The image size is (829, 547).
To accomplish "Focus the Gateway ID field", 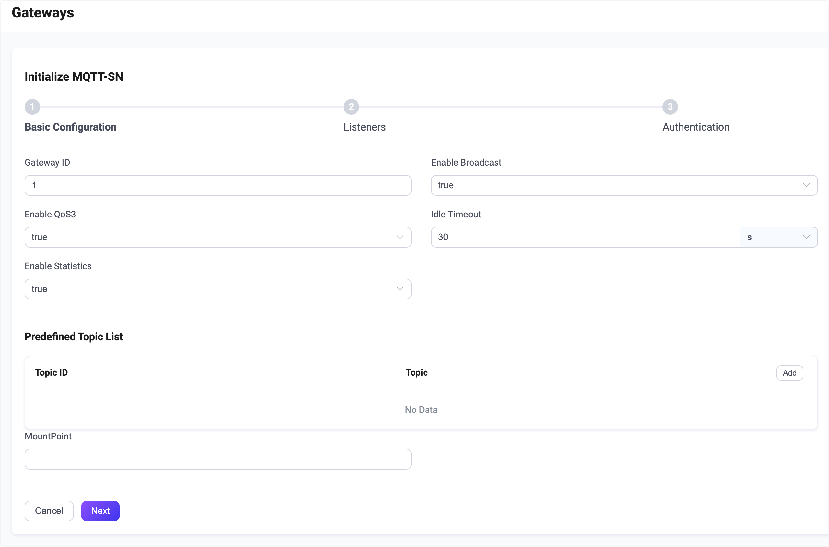I will [218, 185].
